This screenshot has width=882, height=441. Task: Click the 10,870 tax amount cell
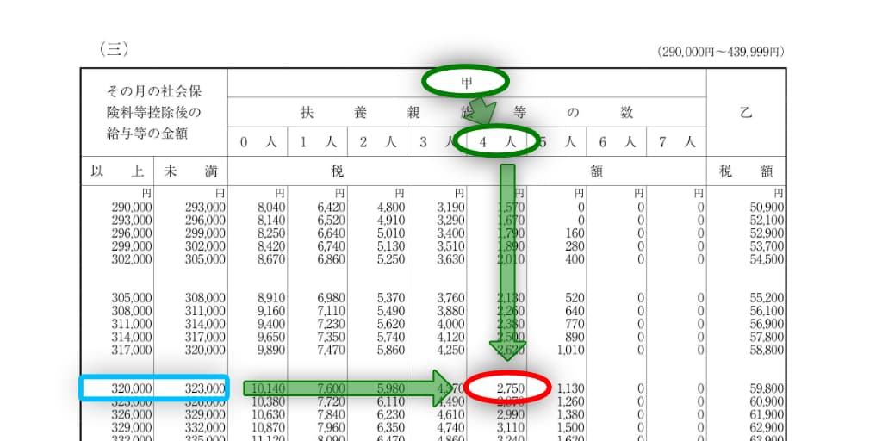pos(269,427)
